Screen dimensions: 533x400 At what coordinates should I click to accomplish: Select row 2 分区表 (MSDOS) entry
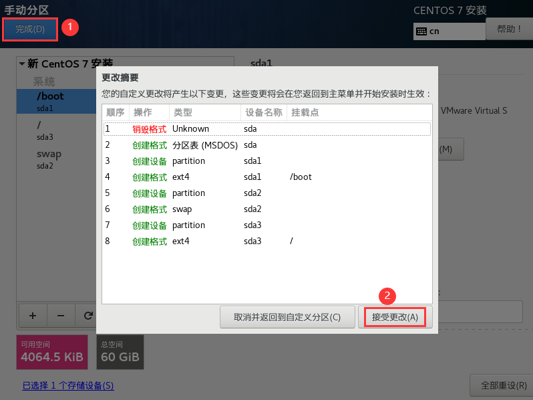pos(267,145)
